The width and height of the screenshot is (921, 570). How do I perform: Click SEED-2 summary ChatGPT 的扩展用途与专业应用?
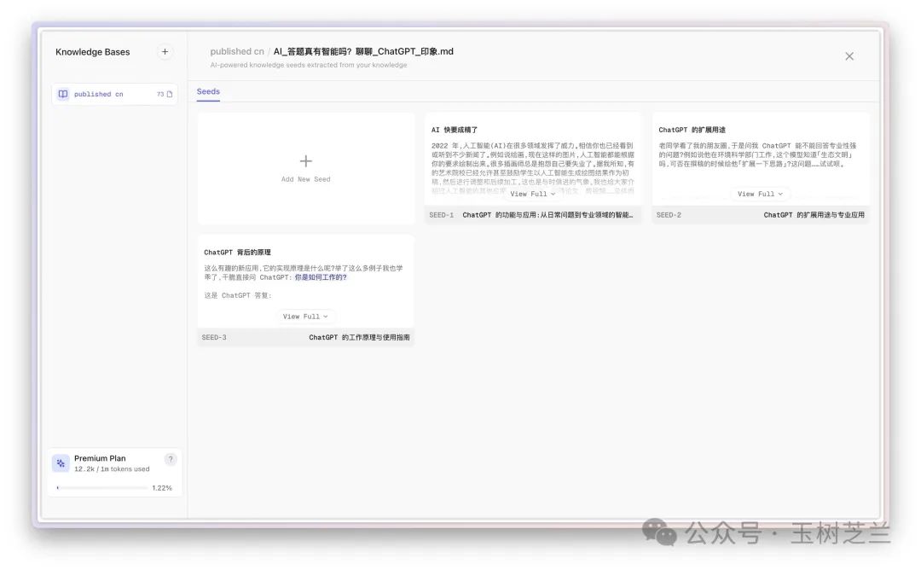click(x=814, y=215)
